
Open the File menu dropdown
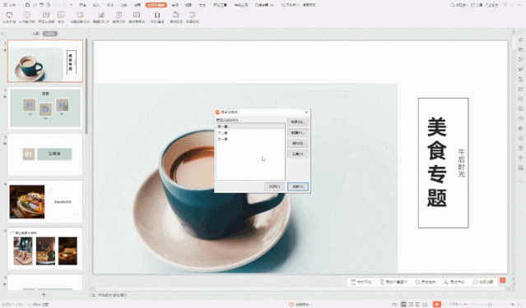tap(11, 5)
